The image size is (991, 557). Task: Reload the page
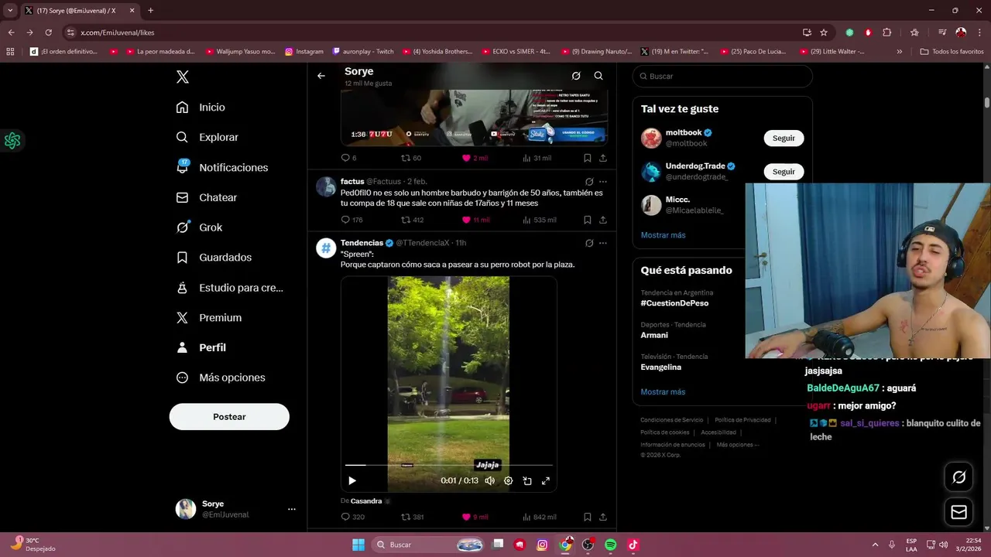pyautogui.click(x=48, y=32)
